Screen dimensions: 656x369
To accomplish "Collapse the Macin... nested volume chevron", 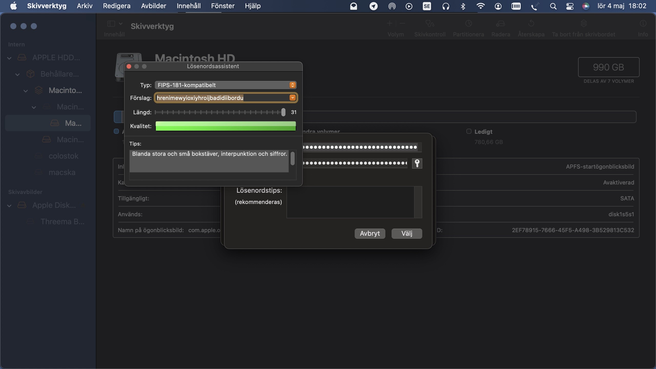I will pos(34,107).
